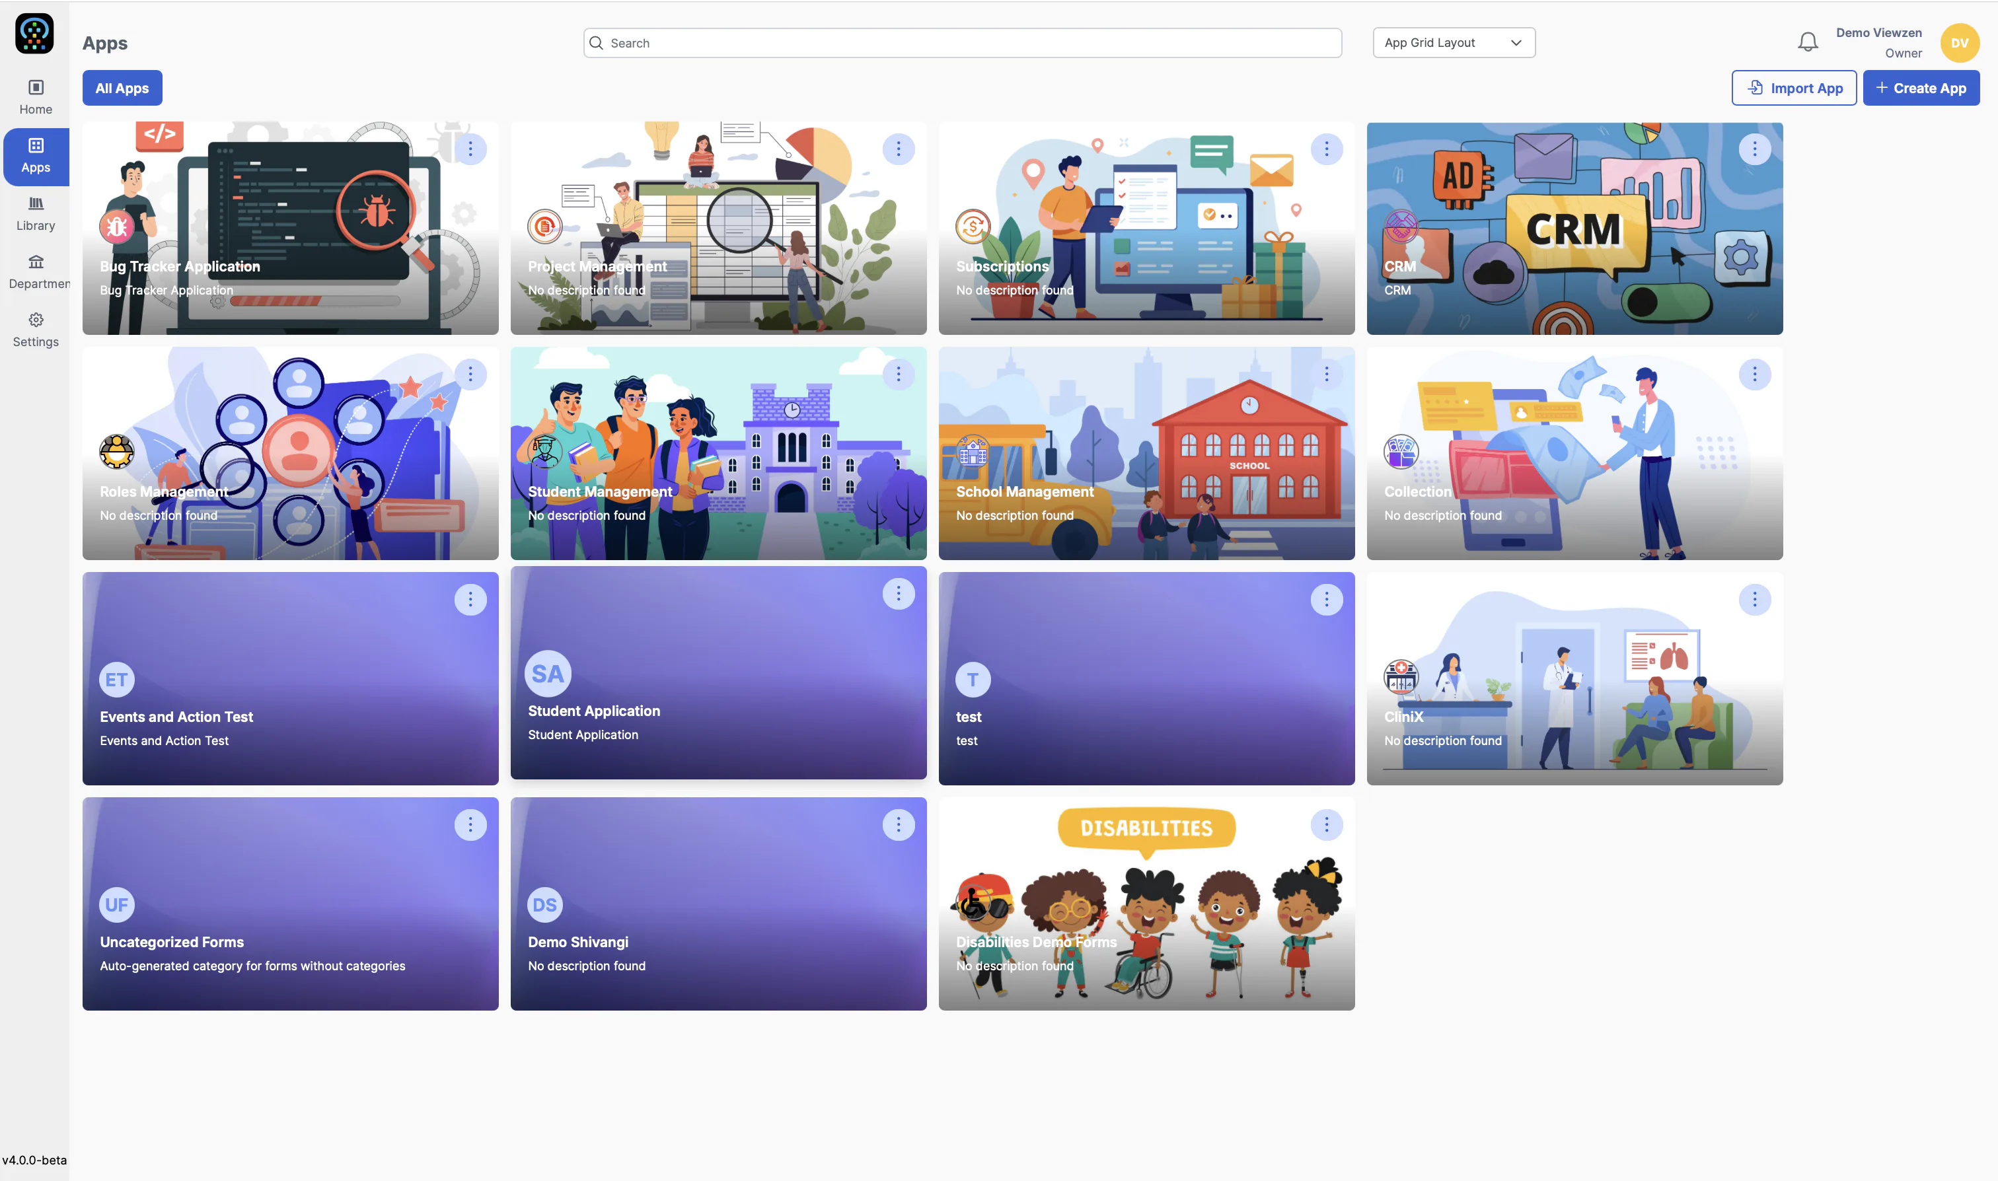1998x1181 pixels.
Task: Focus the Search input field
Action: [x=963, y=43]
